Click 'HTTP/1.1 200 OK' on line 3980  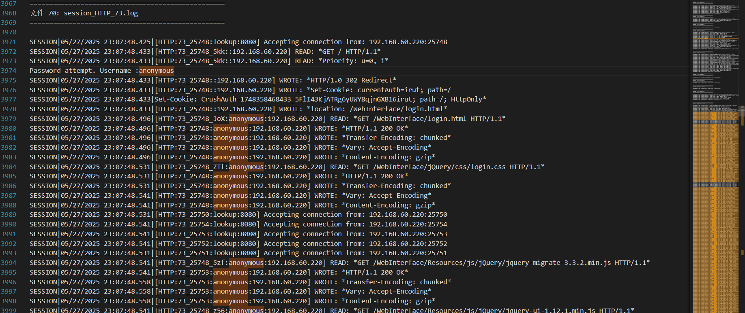(375, 129)
